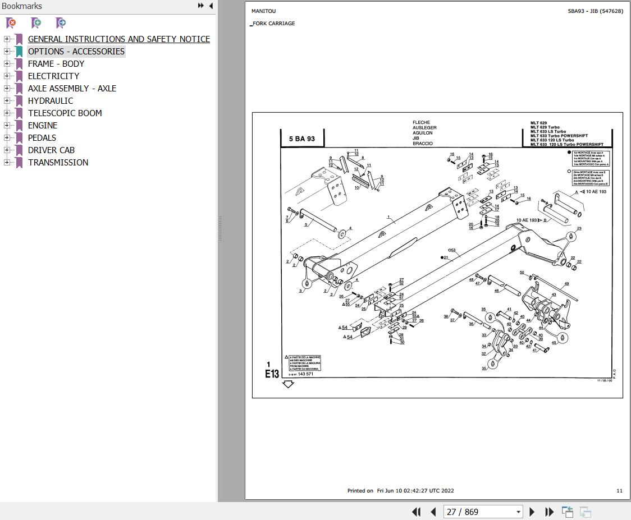Add a new bookmark

[35, 23]
